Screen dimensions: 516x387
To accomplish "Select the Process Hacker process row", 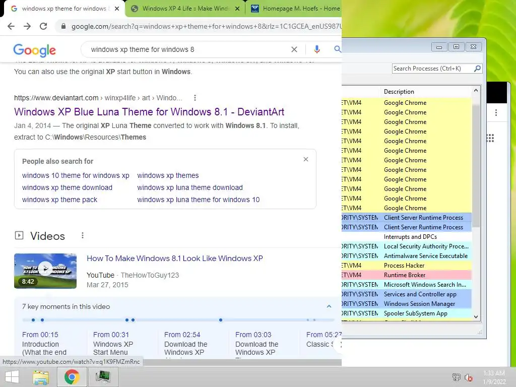I will [x=407, y=265].
